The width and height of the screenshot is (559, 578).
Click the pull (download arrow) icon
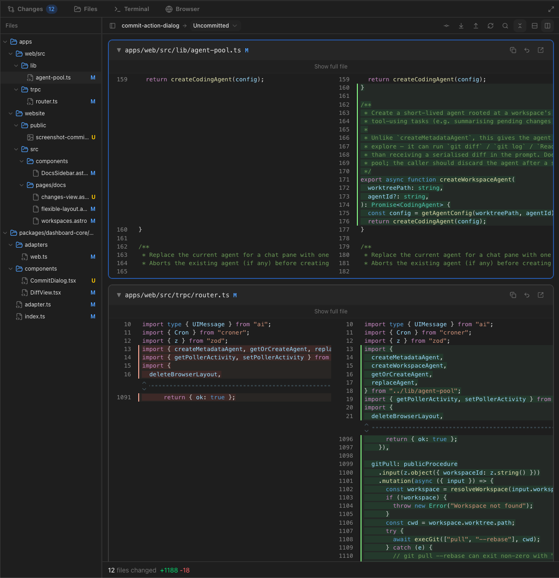click(461, 26)
